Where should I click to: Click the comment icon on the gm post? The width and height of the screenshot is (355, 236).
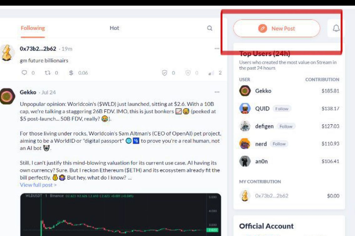[24, 73]
